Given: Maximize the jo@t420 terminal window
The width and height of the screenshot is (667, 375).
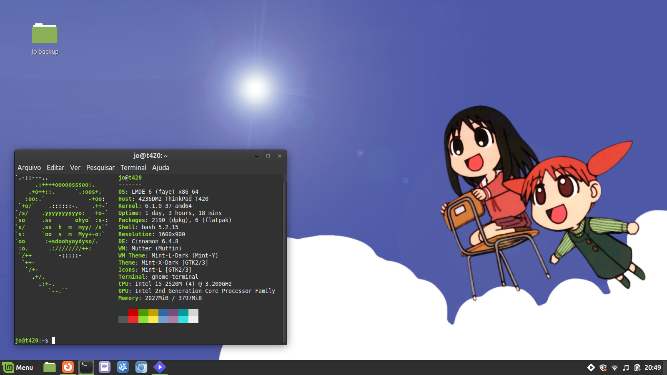Looking at the screenshot, I should 268,156.
